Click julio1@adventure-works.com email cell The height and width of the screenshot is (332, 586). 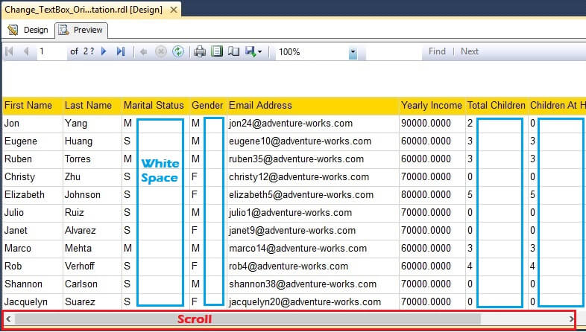[x=313, y=213]
